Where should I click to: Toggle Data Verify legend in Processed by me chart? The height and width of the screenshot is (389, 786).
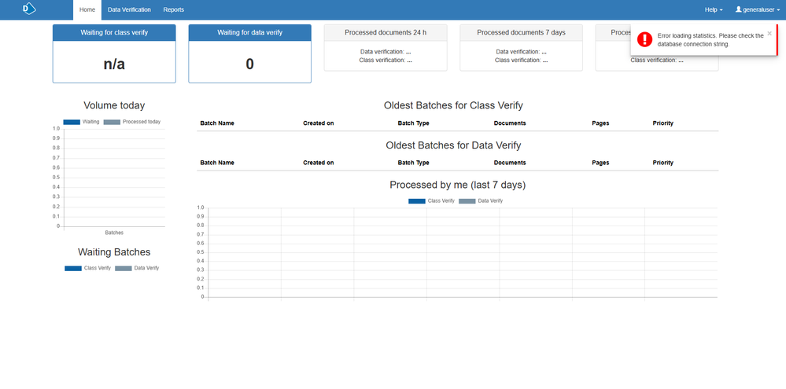pos(481,200)
